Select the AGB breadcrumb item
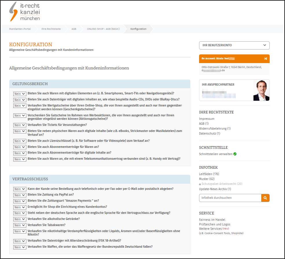This screenshot has height=259, width=285. coord(74,29)
